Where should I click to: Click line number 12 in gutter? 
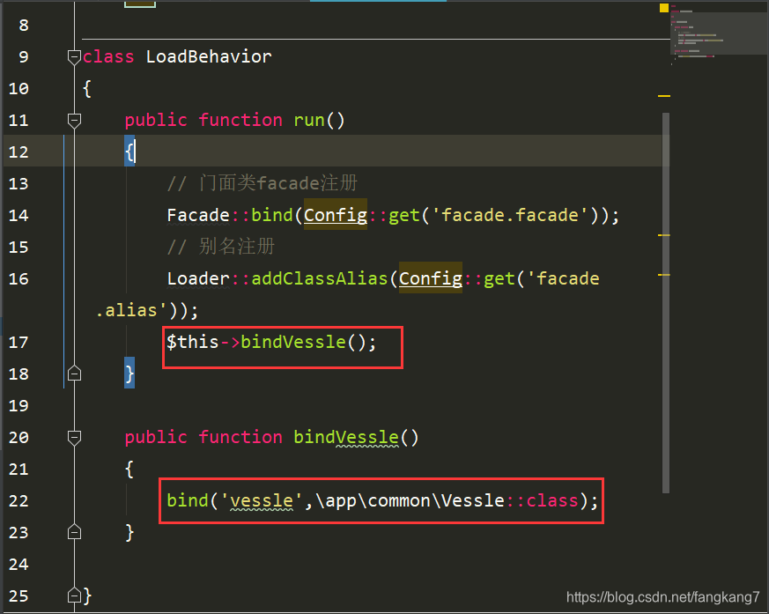18,152
